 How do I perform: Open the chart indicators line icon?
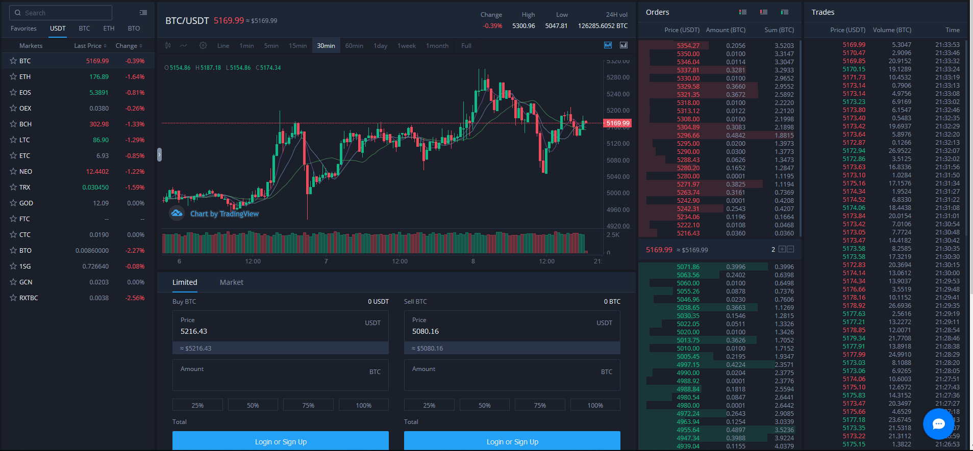[x=184, y=45]
